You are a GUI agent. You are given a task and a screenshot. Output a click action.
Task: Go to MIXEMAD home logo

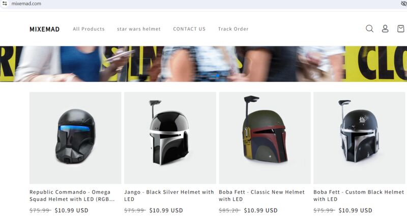tap(45, 29)
